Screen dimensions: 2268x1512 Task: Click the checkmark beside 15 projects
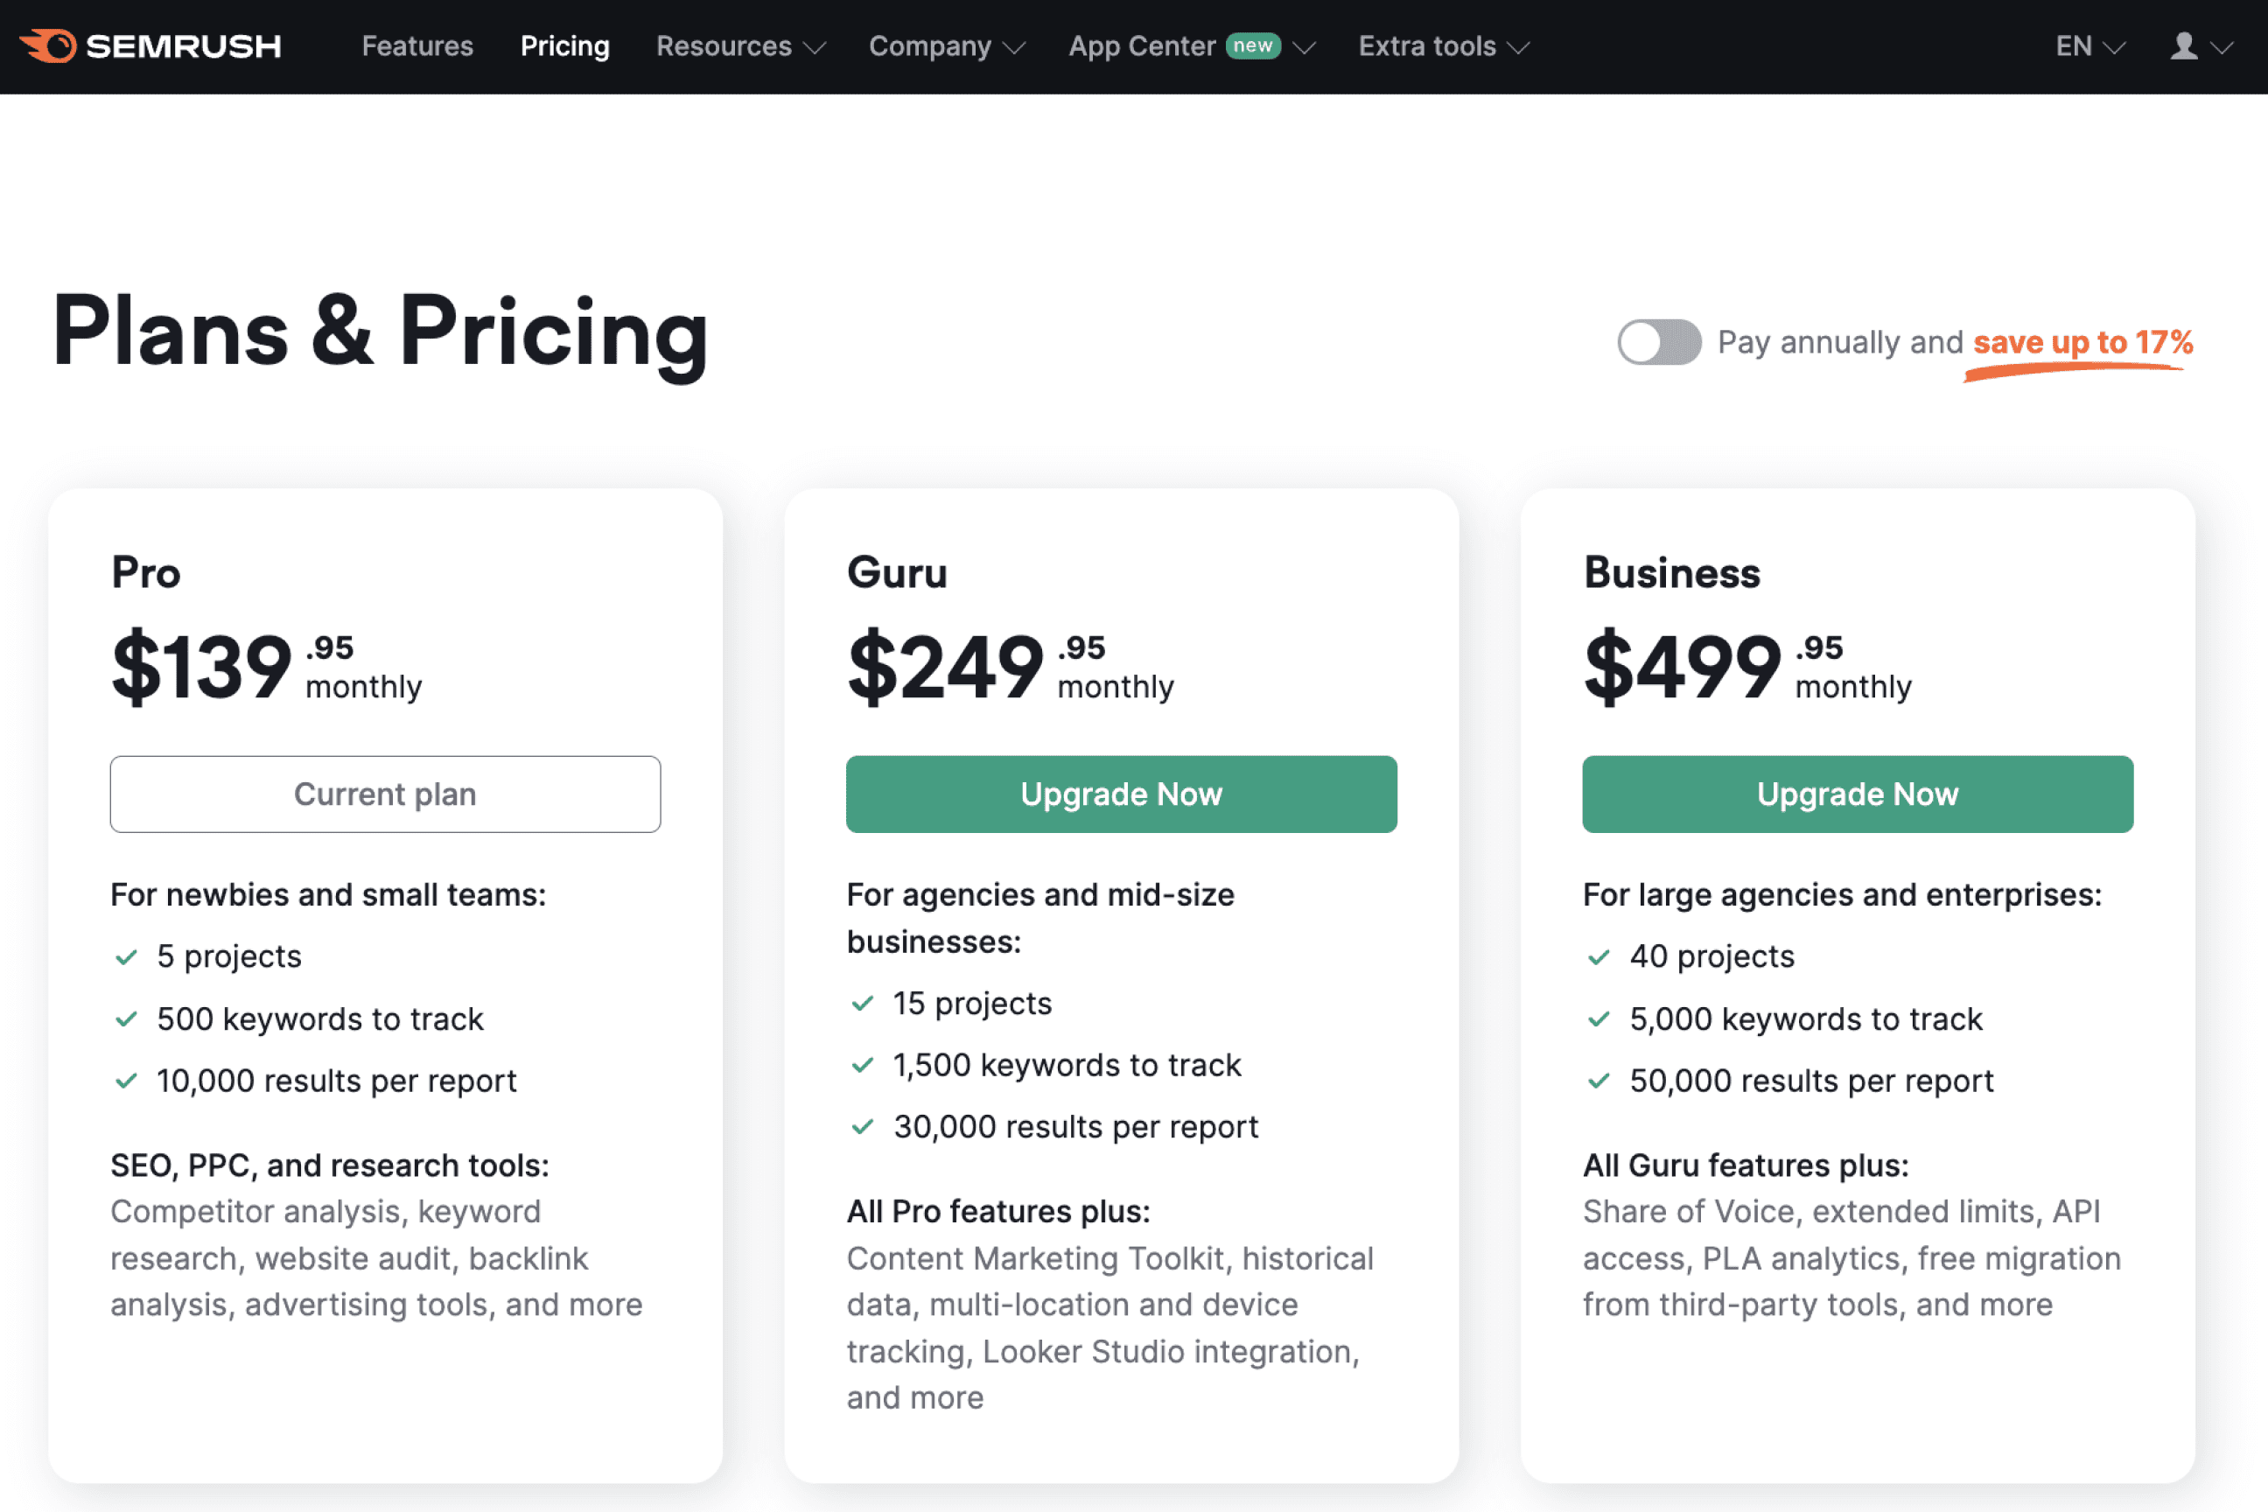862,1003
